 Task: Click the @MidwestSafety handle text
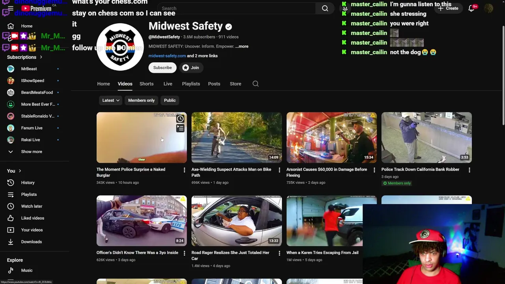point(164,37)
